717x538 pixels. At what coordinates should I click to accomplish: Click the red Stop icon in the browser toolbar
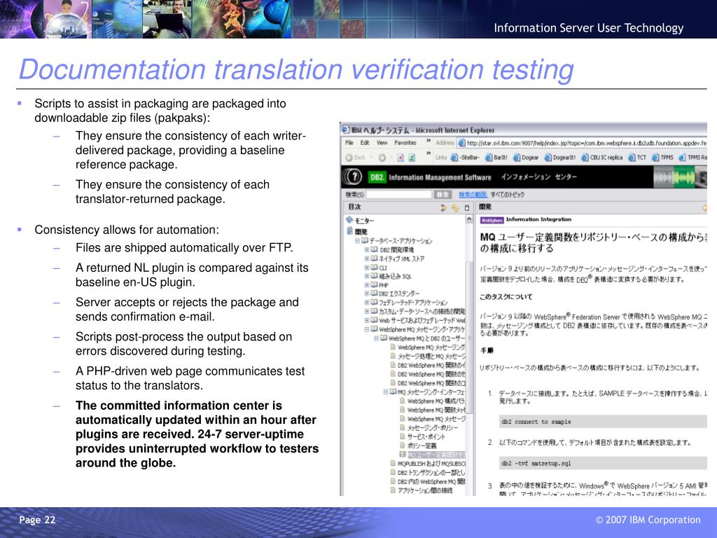pos(401,158)
